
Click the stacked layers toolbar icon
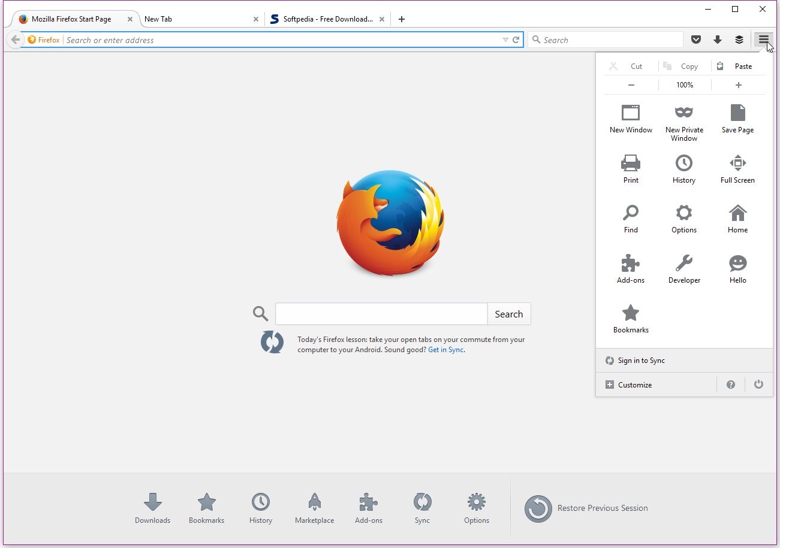[739, 40]
